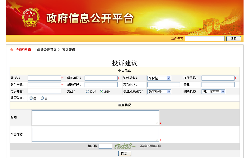Open the 信息所属分类 dropdown showing 教育服务
Viewport: 249px width, 158px height.
click(159, 91)
